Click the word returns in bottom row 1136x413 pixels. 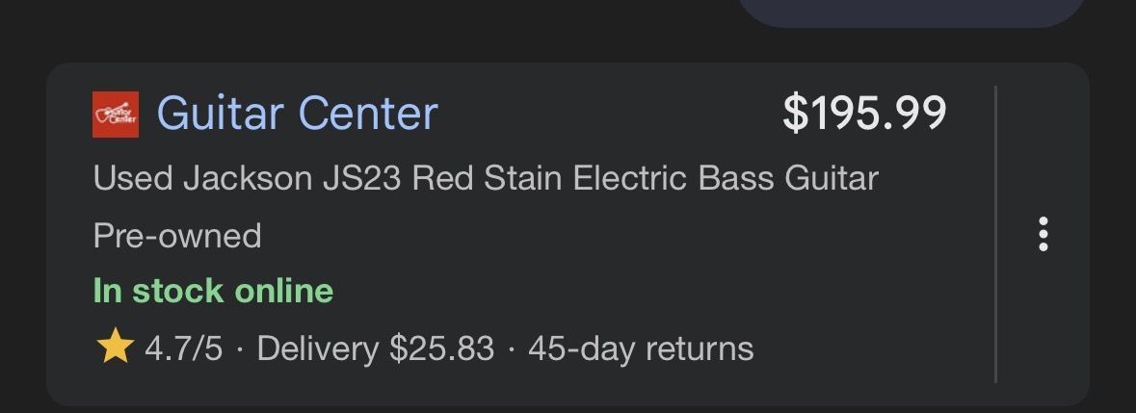tap(699, 348)
